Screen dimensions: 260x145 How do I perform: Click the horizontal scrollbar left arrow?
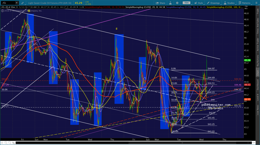point(17,143)
